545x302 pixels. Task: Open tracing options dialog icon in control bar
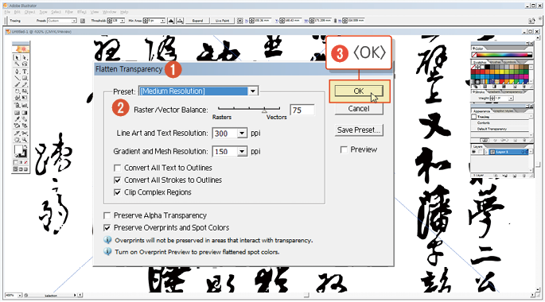(x=83, y=21)
